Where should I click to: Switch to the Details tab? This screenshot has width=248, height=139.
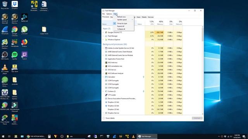144,17
